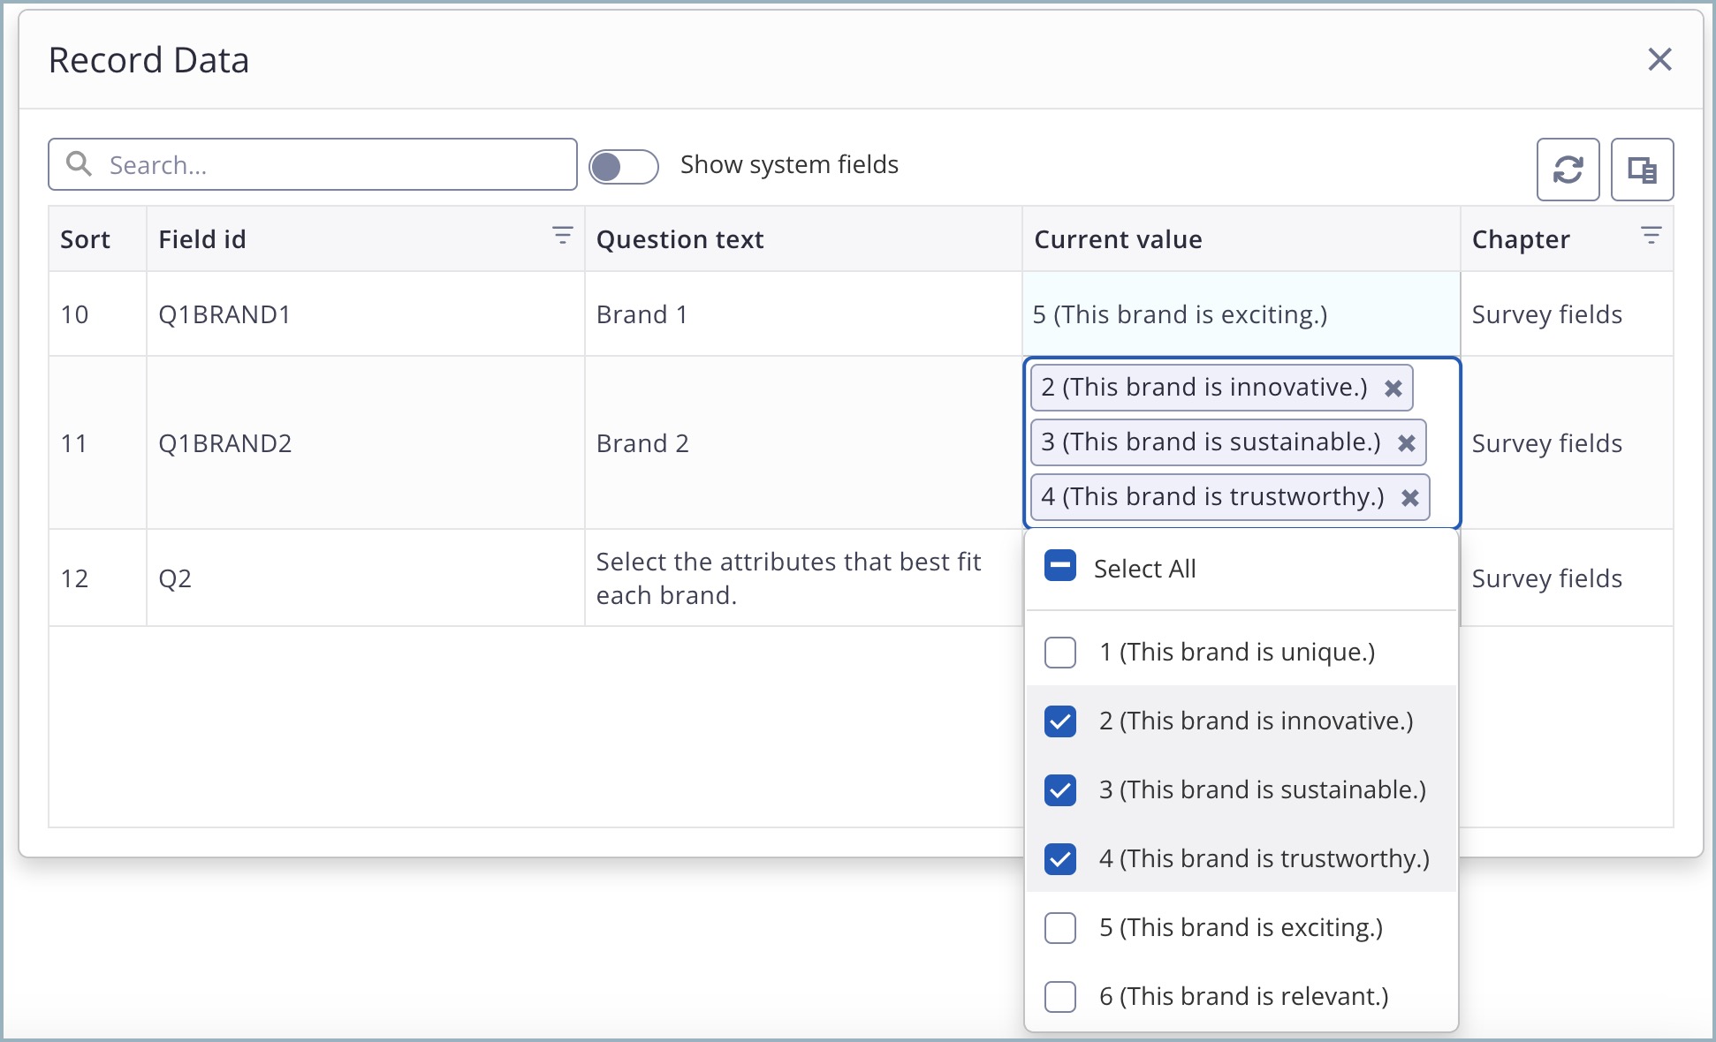Viewport: 1716px width, 1042px height.
Task: Check '5 (This brand is exciting.)' option
Action: [x=1060, y=928]
